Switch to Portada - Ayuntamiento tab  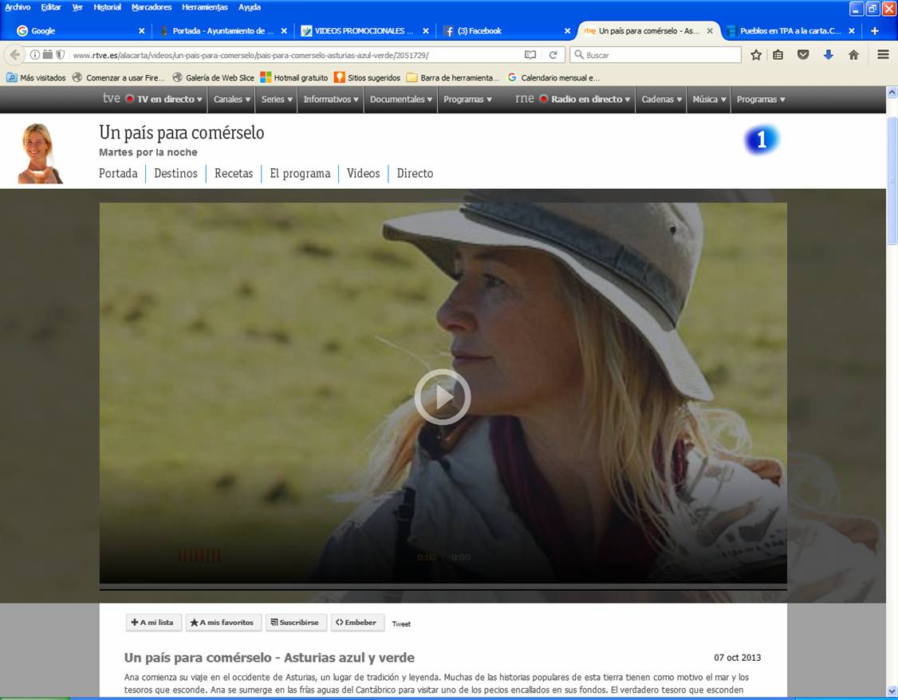223,31
